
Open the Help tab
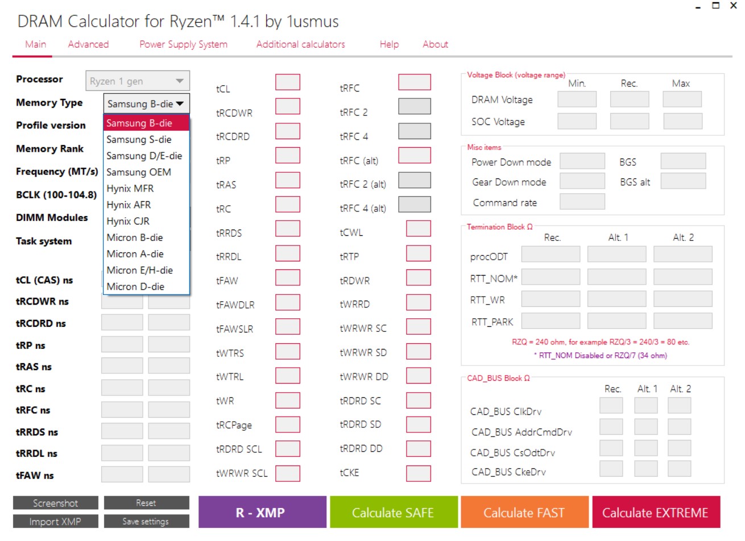389,44
